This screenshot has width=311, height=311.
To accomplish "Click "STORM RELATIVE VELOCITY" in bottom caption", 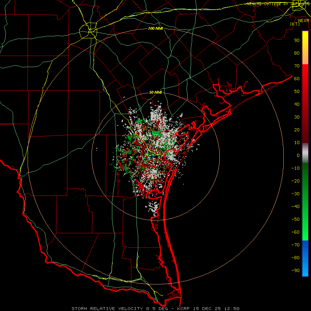I will 107,309.
